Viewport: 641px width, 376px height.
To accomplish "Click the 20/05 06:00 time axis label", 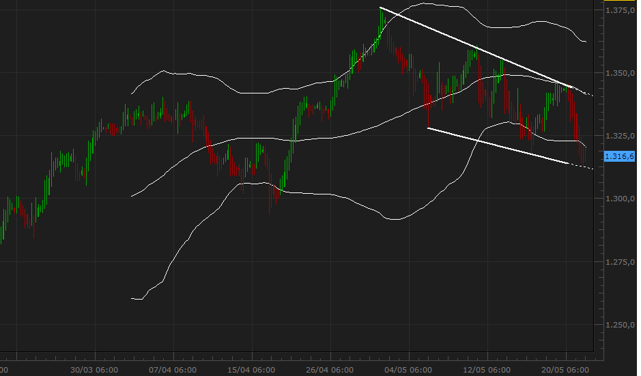I will (x=565, y=370).
